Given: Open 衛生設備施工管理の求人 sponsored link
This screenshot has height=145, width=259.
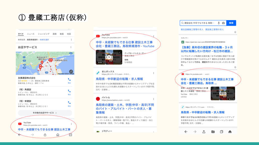Looking at the screenshot, I should point(192,29).
